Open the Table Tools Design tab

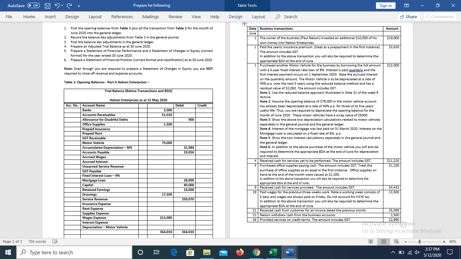coord(235,17)
